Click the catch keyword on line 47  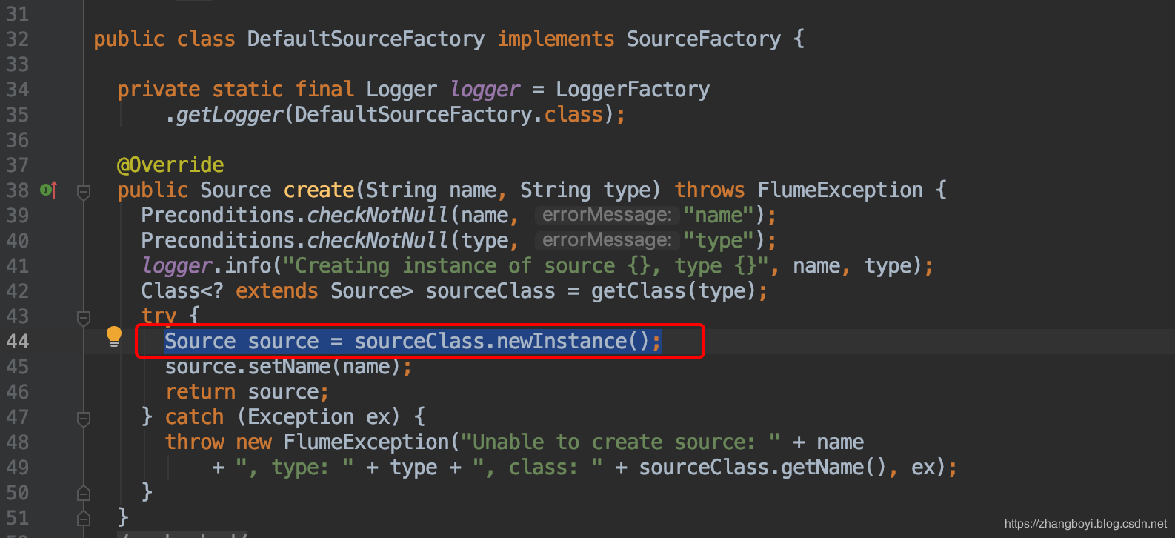194,417
